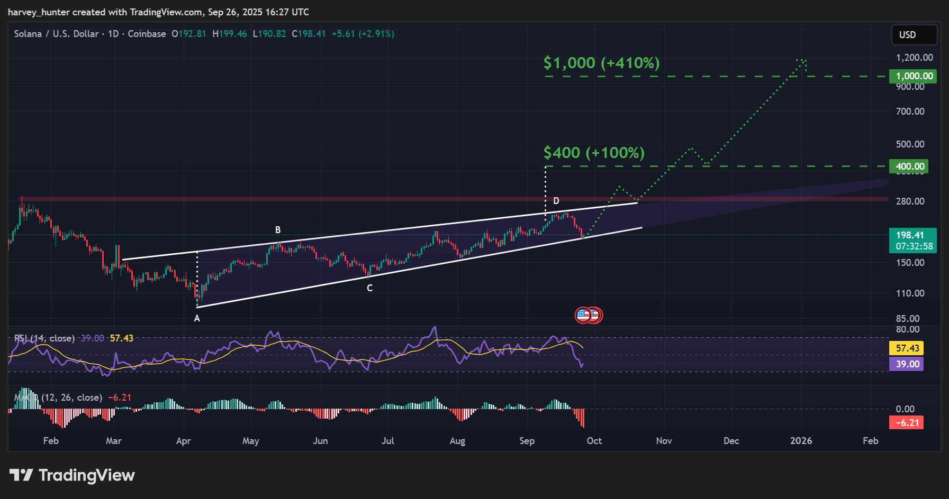Click the Oct label on time axis
The height and width of the screenshot is (499, 949).
pyautogui.click(x=594, y=441)
